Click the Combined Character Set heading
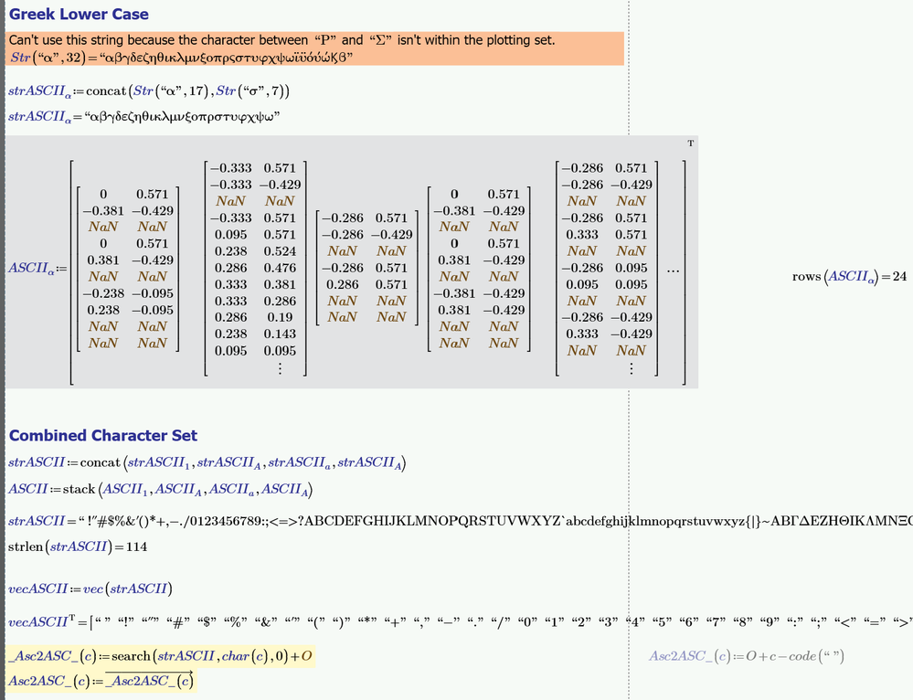 (x=103, y=436)
